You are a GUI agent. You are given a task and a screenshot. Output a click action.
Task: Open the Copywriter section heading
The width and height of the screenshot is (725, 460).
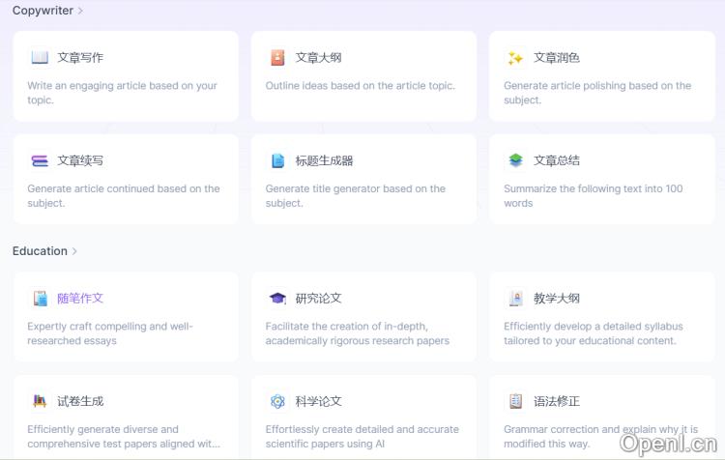click(x=42, y=11)
